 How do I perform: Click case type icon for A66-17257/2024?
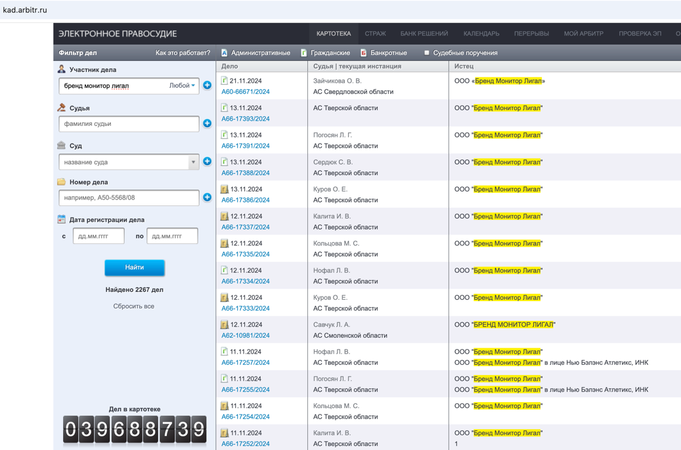tap(225, 352)
